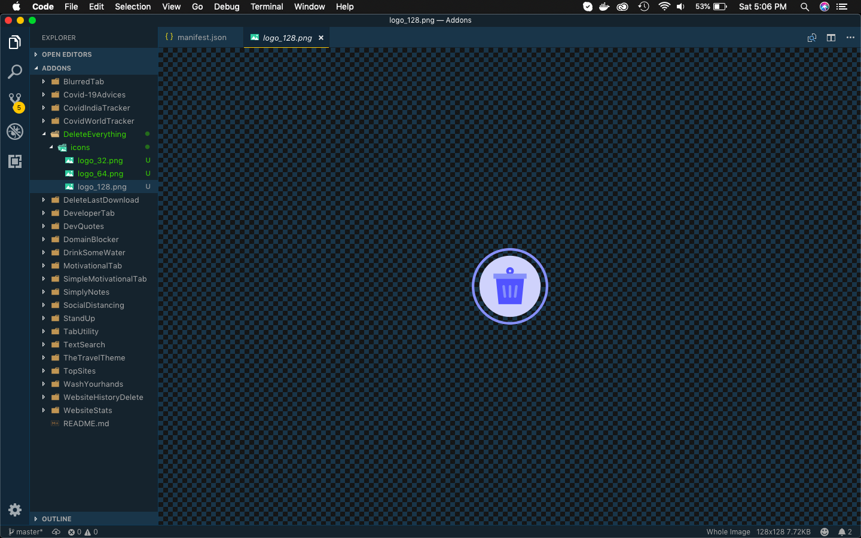Expand the SocialDistancing folder

click(94, 305)
